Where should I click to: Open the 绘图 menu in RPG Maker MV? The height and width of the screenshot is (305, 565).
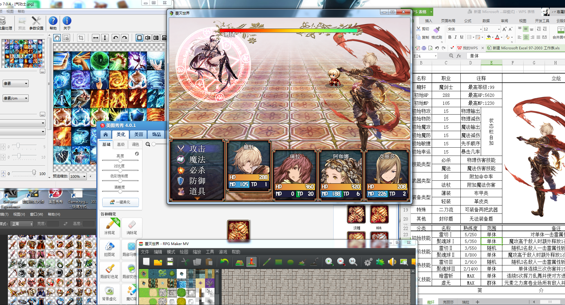[x=184, y=252]
